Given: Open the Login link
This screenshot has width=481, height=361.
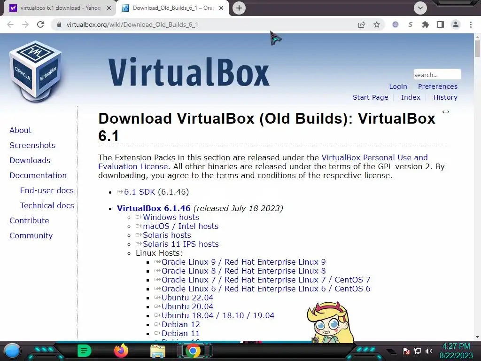Looking at the screenshot, I should (398, 86).
